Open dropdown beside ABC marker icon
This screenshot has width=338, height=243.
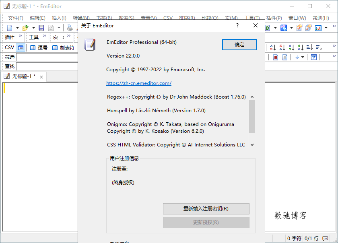coord(291,28)
